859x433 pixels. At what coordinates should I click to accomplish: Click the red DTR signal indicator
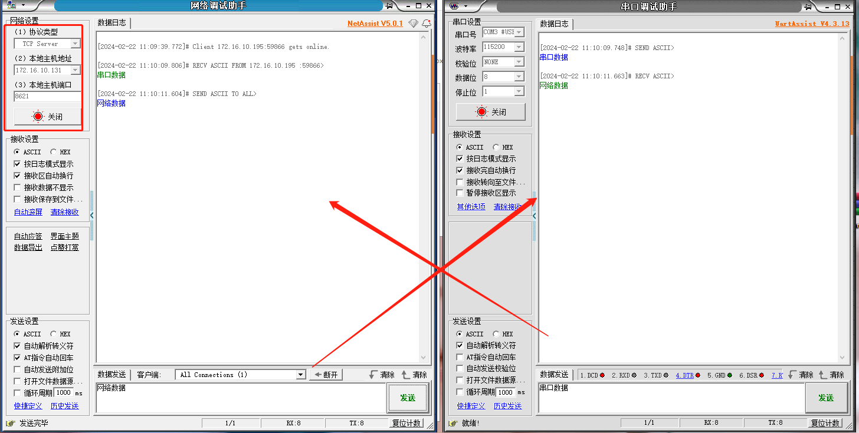pos(697,375)
